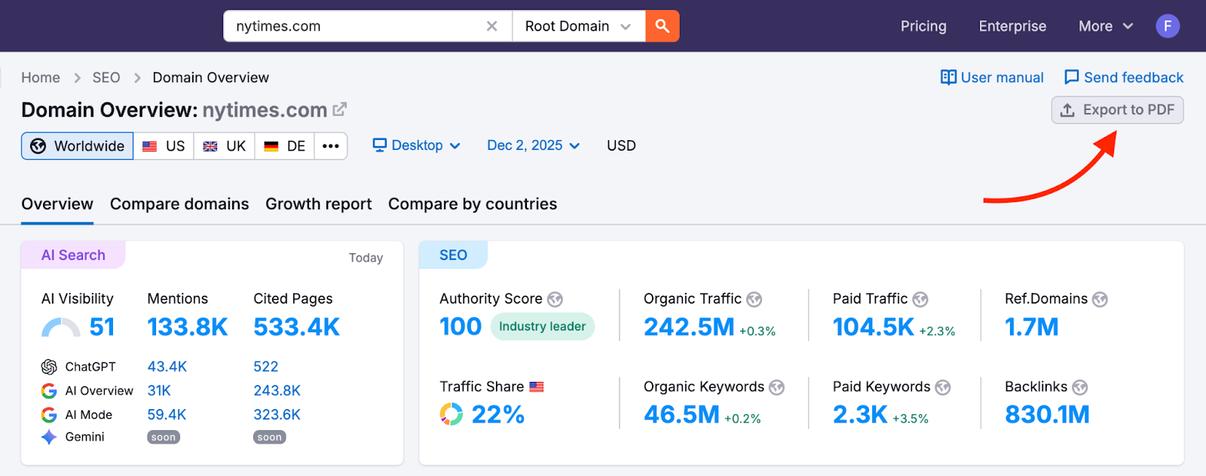
Task: Open the Send feedback link
Action: point(1123,78)
